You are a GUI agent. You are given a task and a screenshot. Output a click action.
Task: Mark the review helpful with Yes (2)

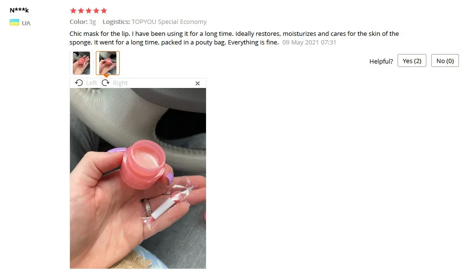point(412,61)
